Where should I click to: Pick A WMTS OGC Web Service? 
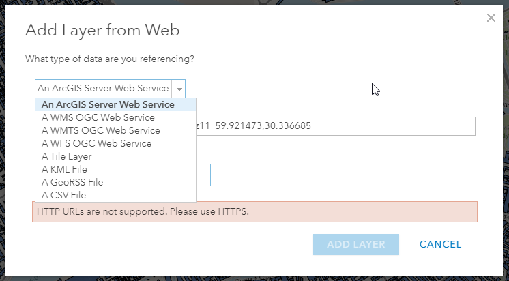click(101, 131)
